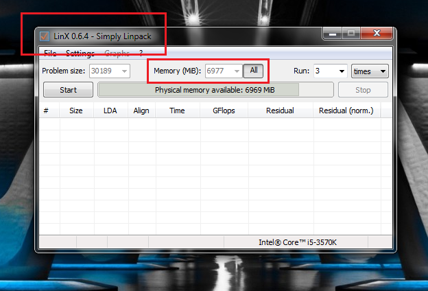Viewport: 428px width, 291px height.
Task: Open the Settings menu
Action: 80,53
